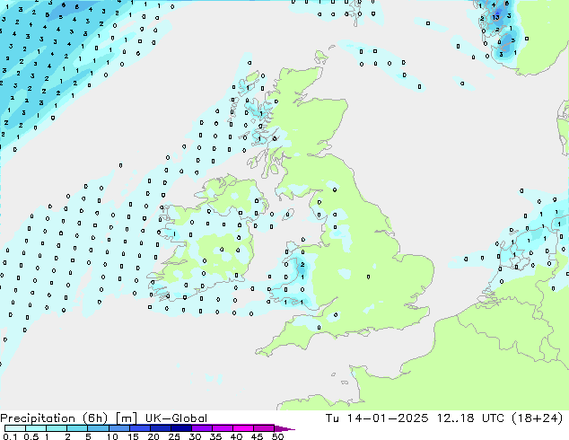
Task: Click the "10" legend scale label
Action: 112,436
